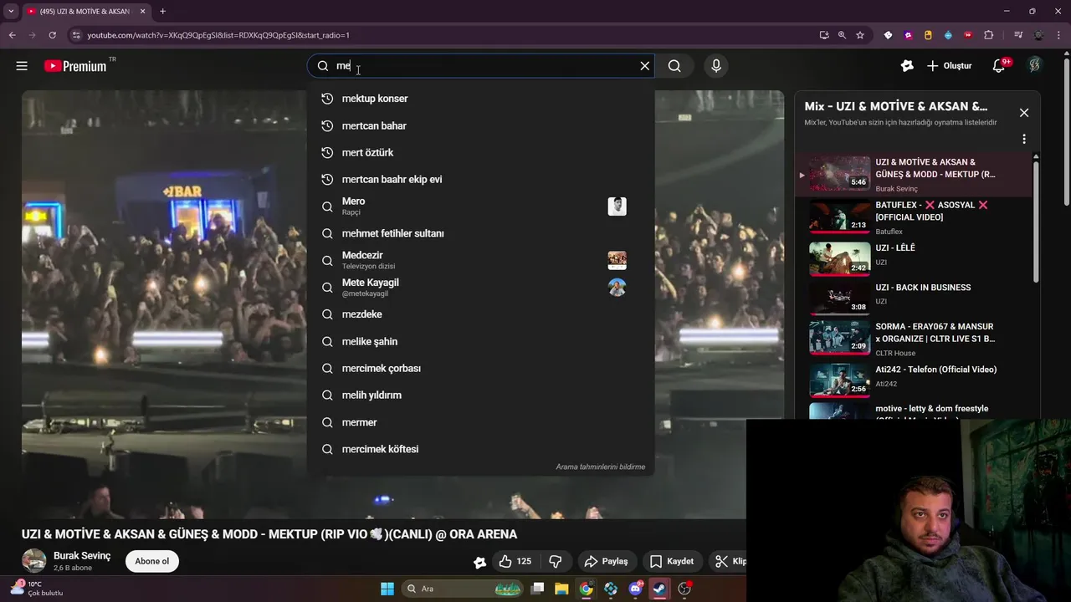Screen dimensions: 1071x602
Task: Choose the "Medcezir" TV series suggestion
Action: [x=480, y=260]
